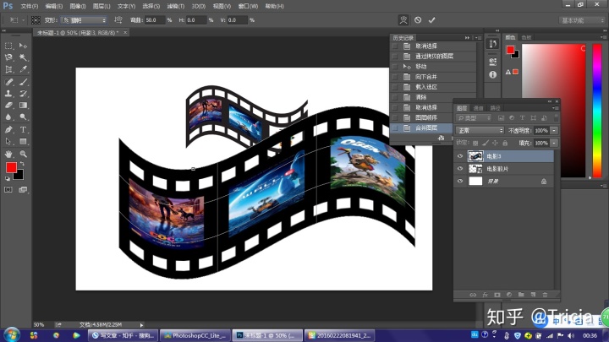Toggle visibility of 背景 layer
The image size is (609, 342).
coord(460,181)
